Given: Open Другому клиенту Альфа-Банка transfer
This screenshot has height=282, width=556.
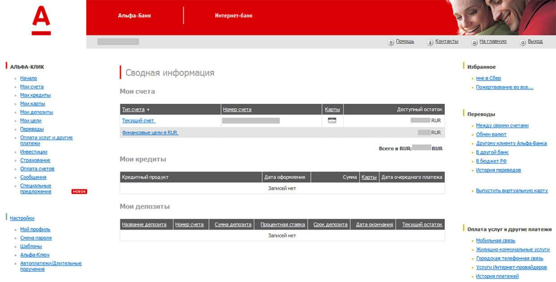Looking at the screenshot, I should pyautogui.click(x=512, y=144).
